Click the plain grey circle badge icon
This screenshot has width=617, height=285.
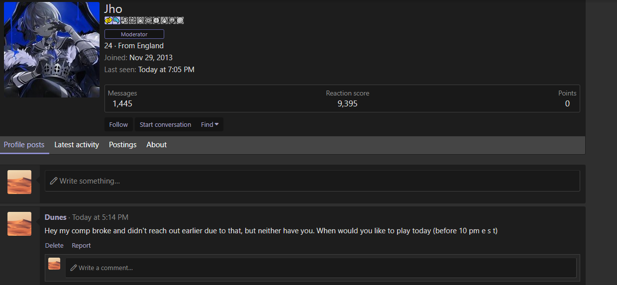point(180,20)
